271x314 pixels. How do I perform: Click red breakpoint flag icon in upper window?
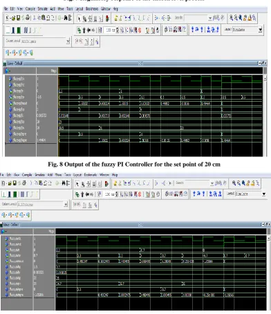(x=107, y=19)
